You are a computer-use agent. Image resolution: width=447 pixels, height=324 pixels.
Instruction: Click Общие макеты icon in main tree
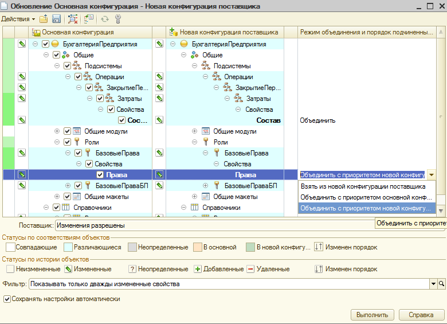(77, 197)
